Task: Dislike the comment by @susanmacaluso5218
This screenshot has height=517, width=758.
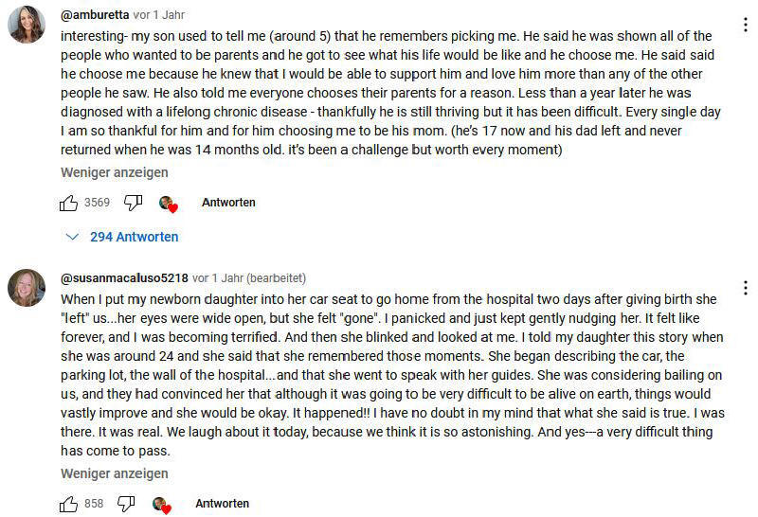Action: coord(126,504)
